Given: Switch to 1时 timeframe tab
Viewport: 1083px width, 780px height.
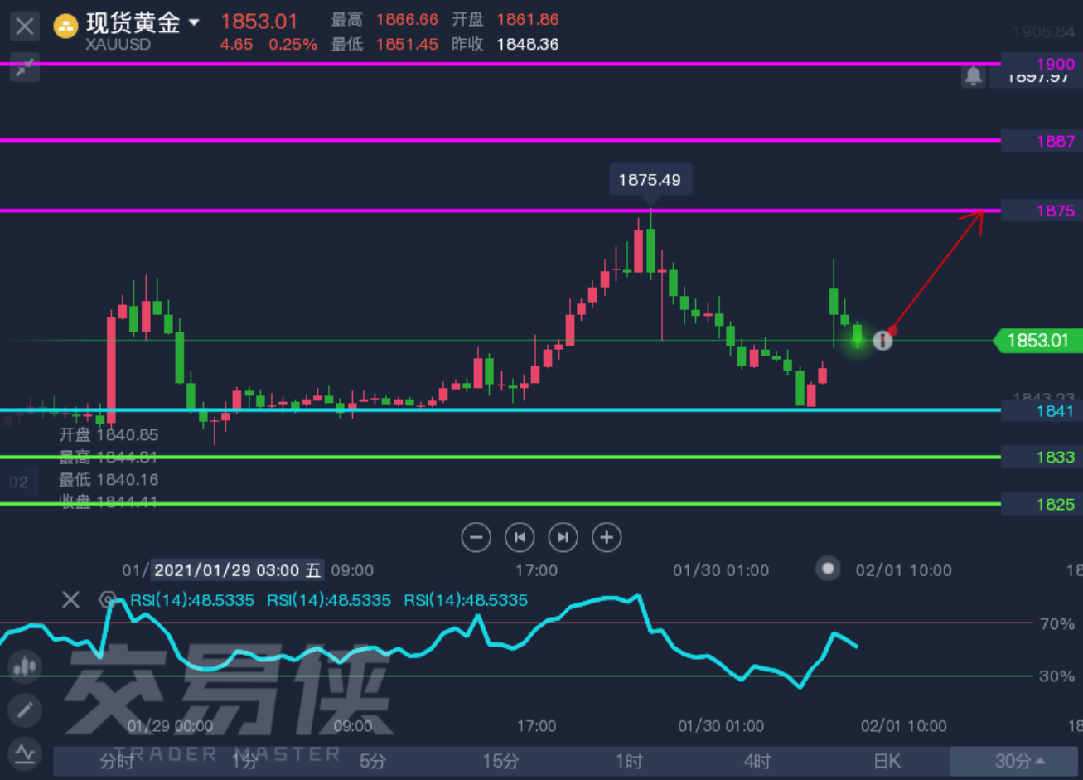Looking at the screenshot, I should tap(629, 761).
